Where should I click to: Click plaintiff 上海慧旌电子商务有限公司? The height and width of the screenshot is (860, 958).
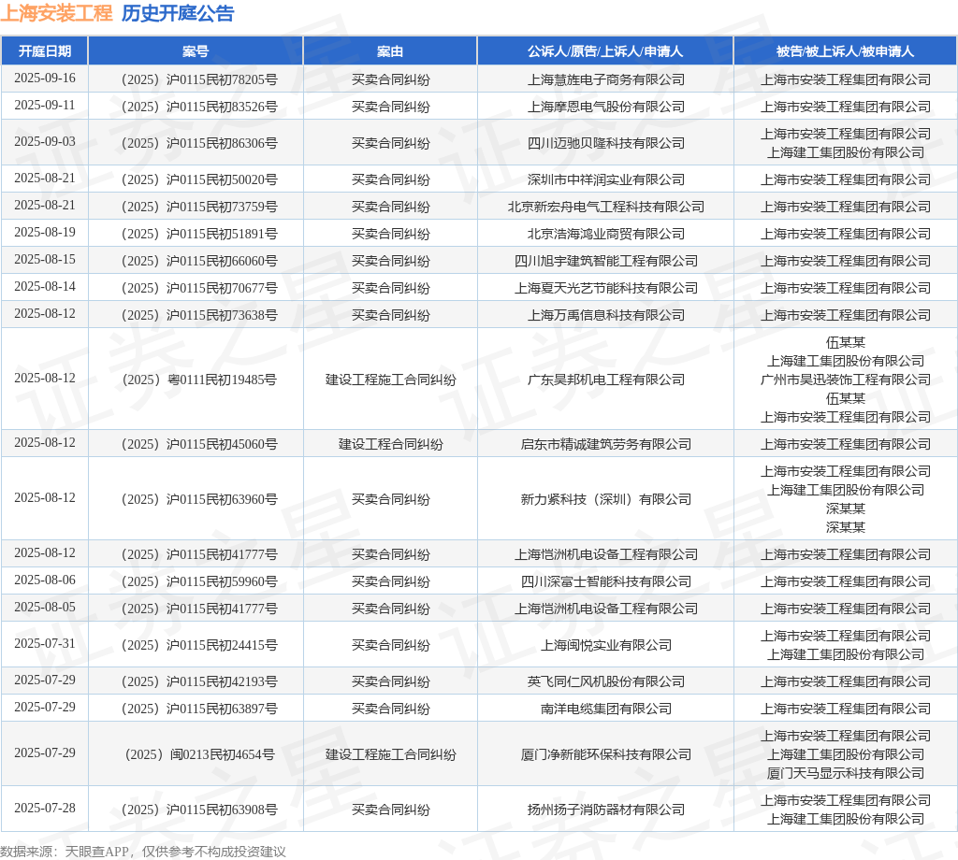pos(605,80)
